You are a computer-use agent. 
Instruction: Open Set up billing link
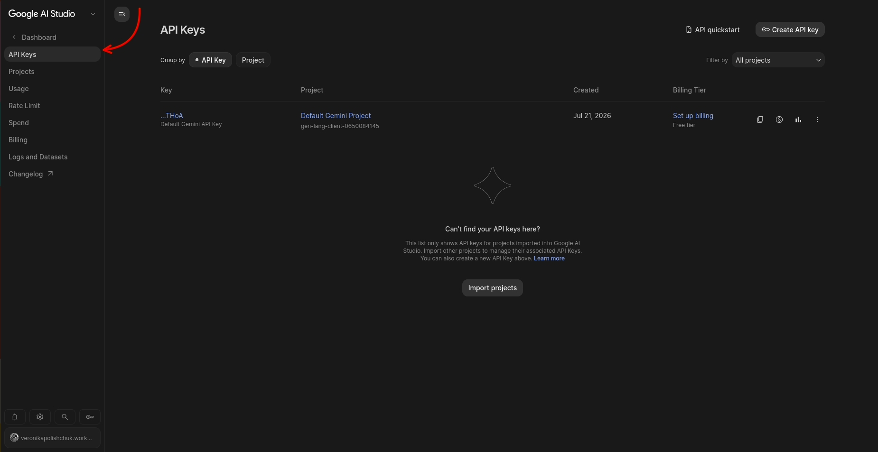[693, 116]
